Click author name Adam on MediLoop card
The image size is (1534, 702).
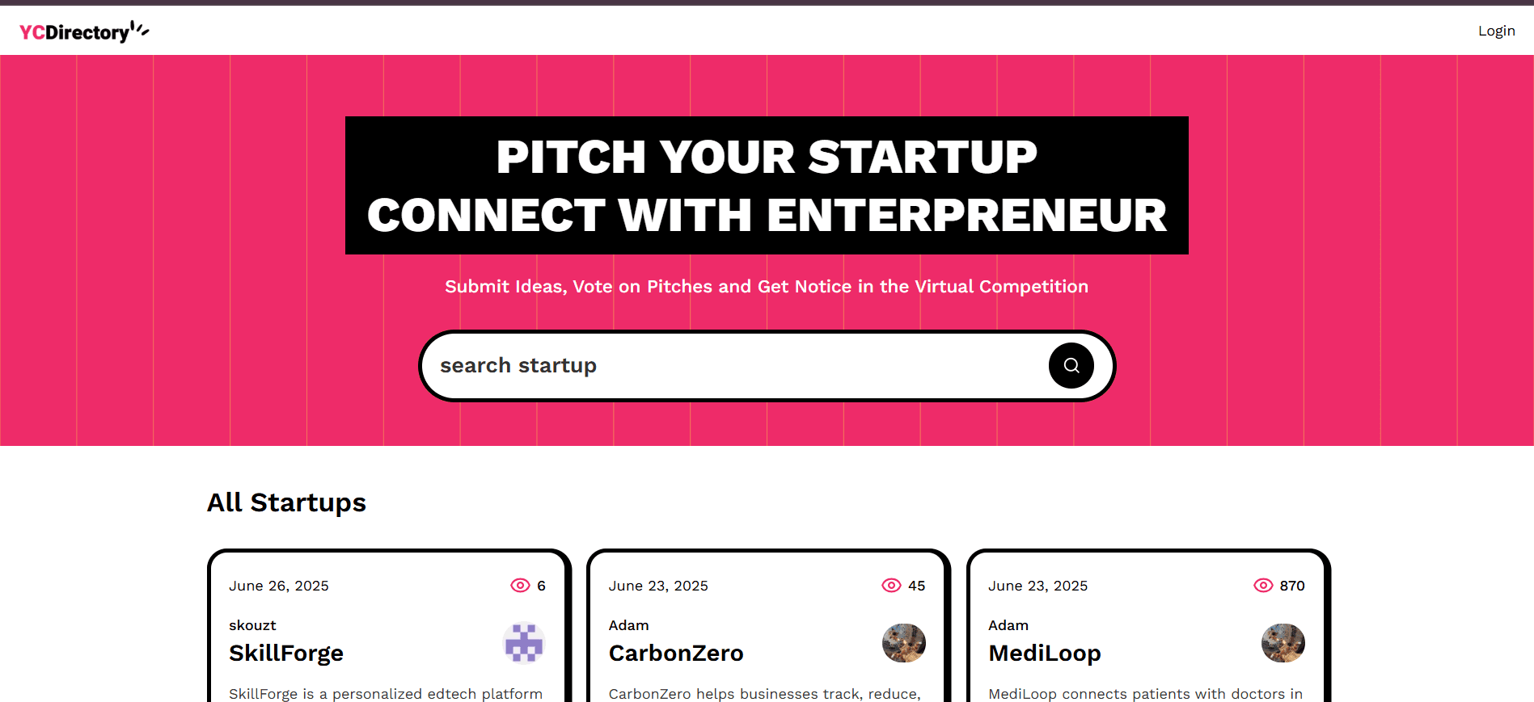[1008, 625]
